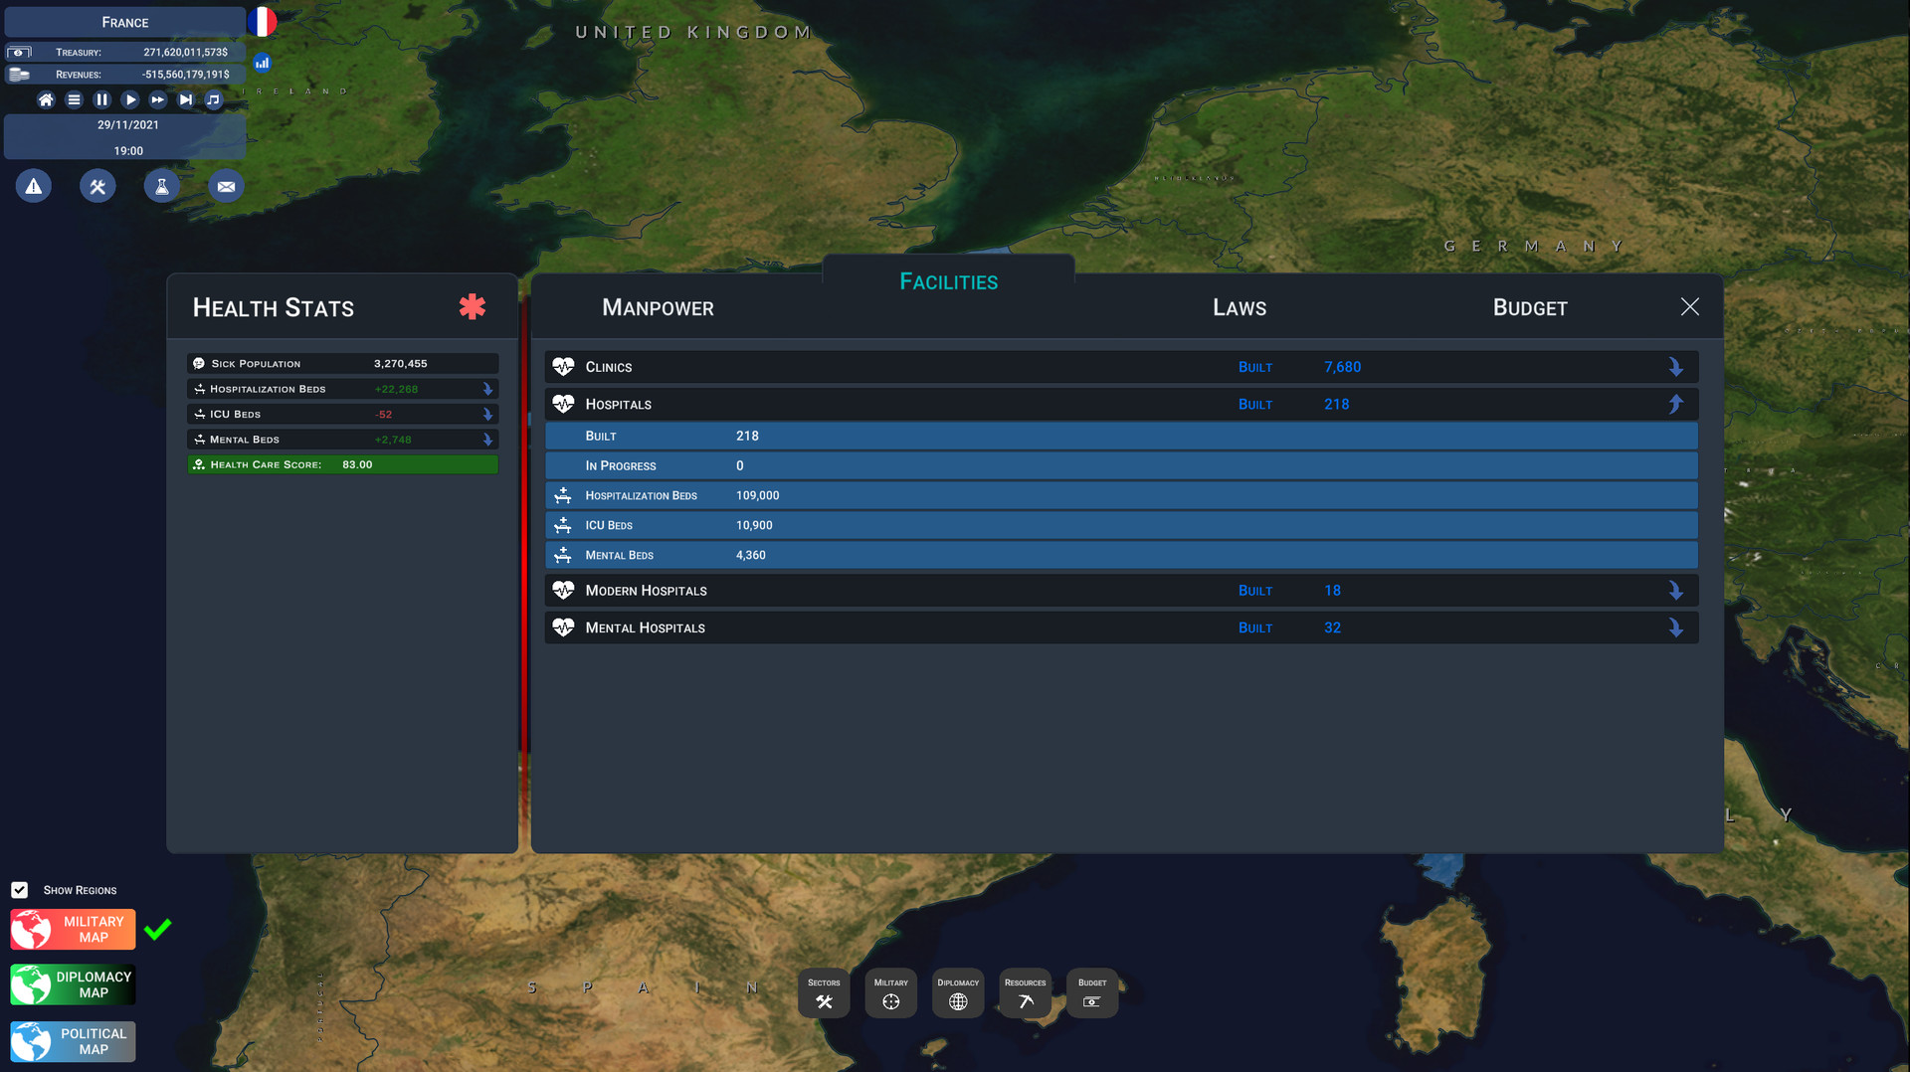Collapse the Hospitals facility row
Screen dimensions: 1910x1072
click(x=1675, y=404)
